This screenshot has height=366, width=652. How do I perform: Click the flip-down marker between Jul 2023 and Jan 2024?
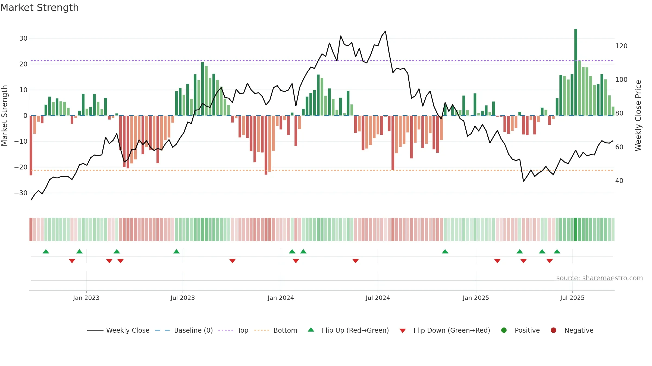pos(232,261)
